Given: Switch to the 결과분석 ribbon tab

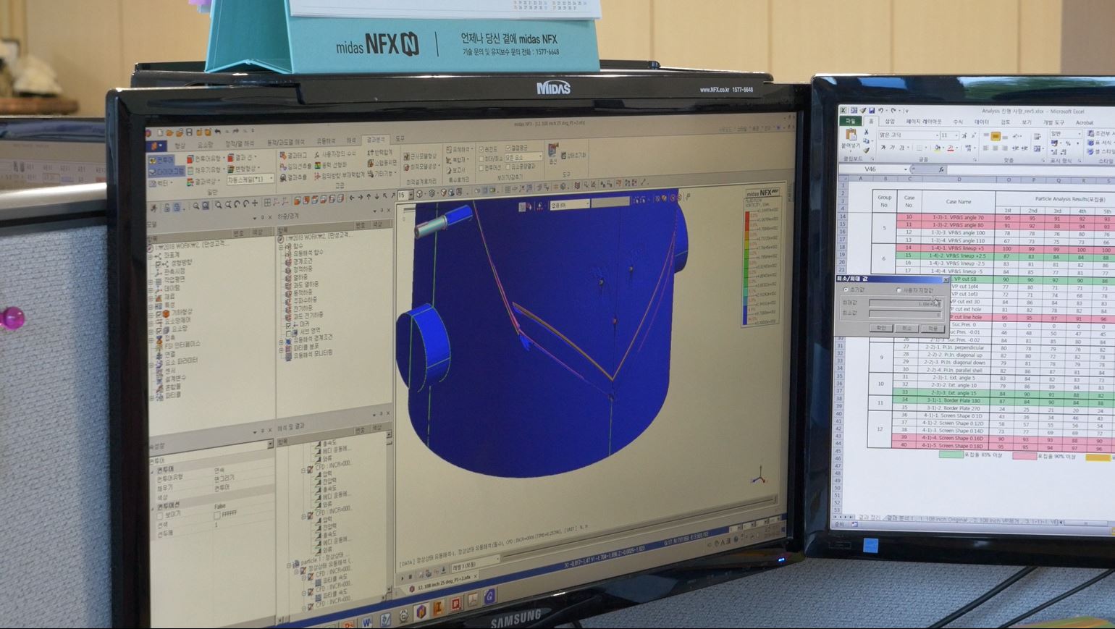Looking at the screenshot, I should pos(376,140).
